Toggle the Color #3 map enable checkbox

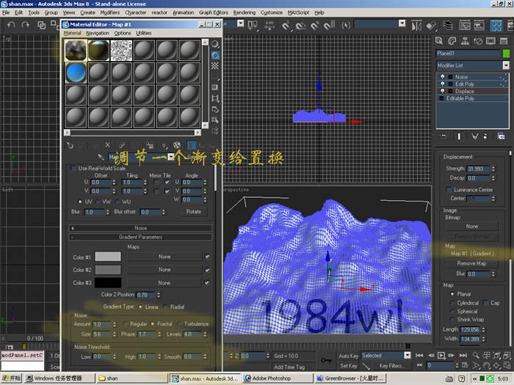coord(207,282)
